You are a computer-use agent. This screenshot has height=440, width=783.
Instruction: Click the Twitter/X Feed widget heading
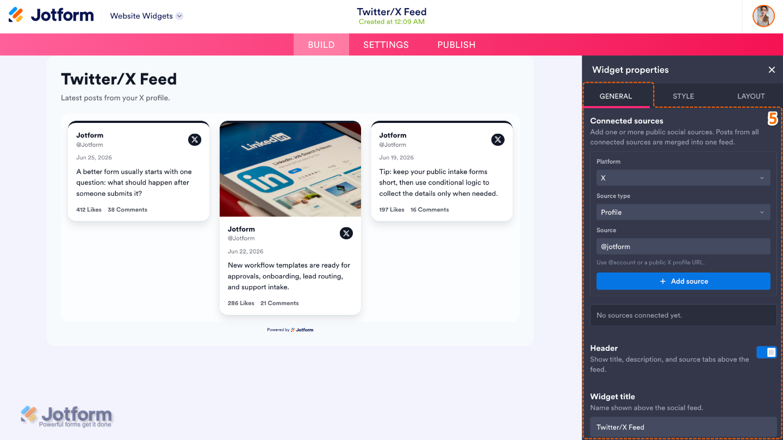[x=119, y=79]
